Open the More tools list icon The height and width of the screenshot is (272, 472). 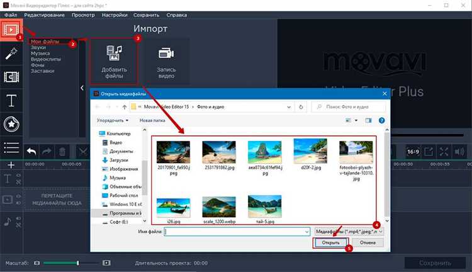tap(11, 147)
